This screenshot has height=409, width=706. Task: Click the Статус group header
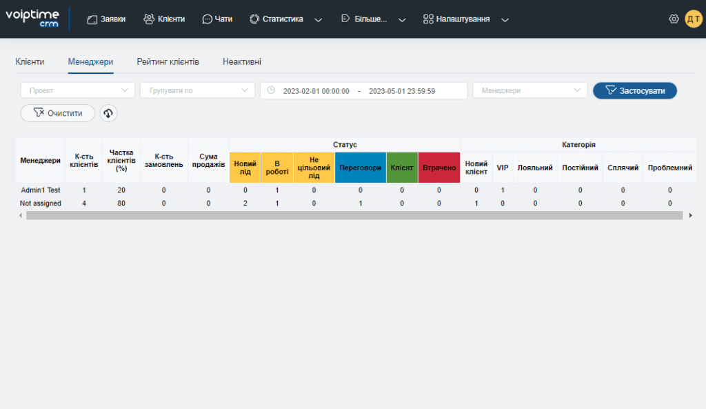pos(345,145)
